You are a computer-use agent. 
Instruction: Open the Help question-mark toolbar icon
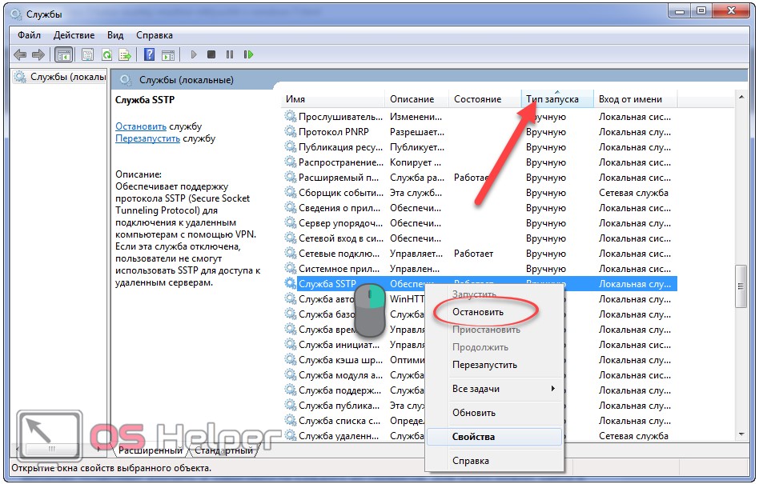150,54
